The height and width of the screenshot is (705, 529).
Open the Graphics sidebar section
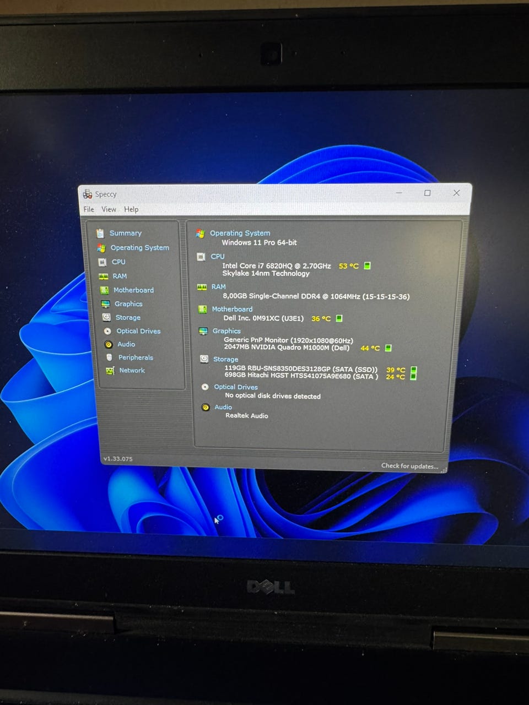128,304
